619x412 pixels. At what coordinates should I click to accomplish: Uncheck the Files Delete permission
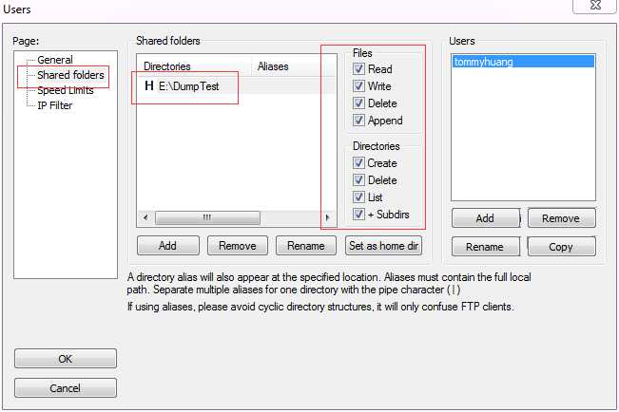pos(358,103)
